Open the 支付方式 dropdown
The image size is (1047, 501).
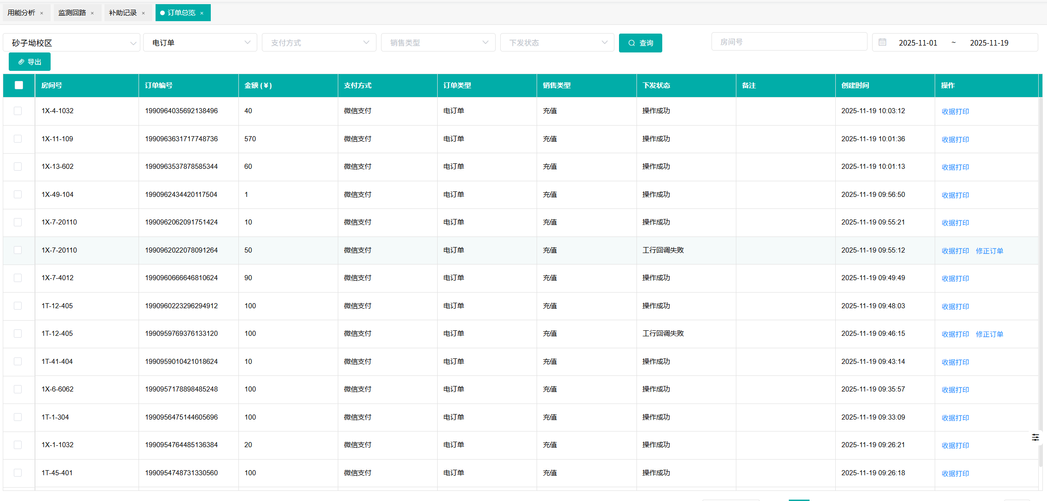(319, 43)
